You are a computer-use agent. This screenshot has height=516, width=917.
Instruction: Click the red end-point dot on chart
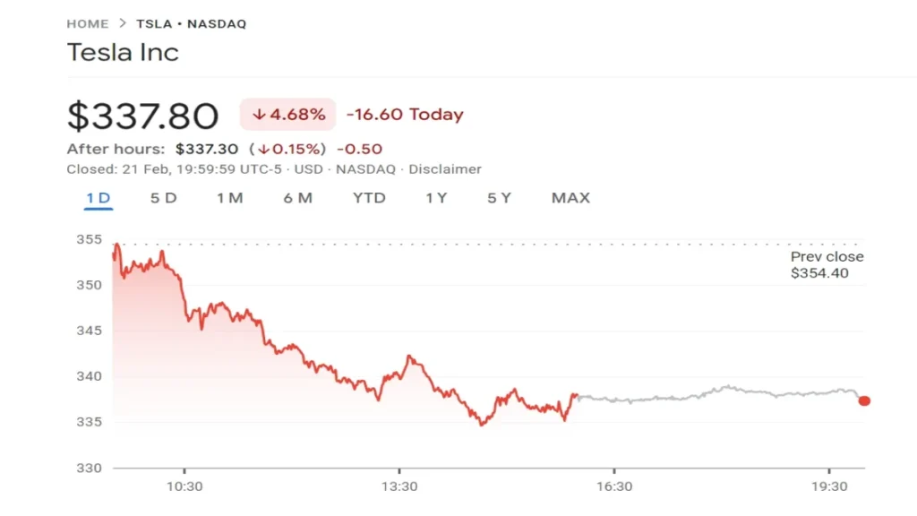click(864, 400)
